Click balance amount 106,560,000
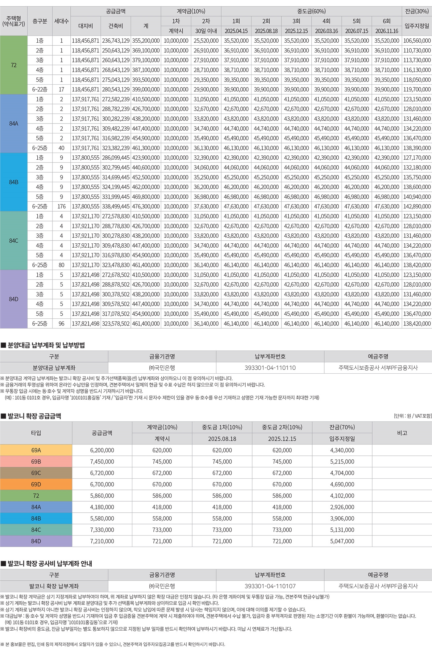Image resolution: width=432 pixels, height=651 pixels. [x=417, y=40]
